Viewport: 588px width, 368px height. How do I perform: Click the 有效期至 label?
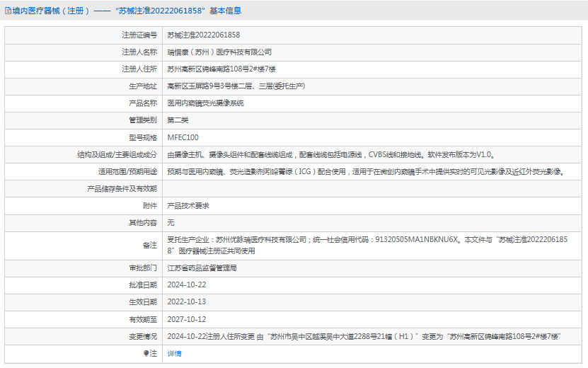click(143, 319)
